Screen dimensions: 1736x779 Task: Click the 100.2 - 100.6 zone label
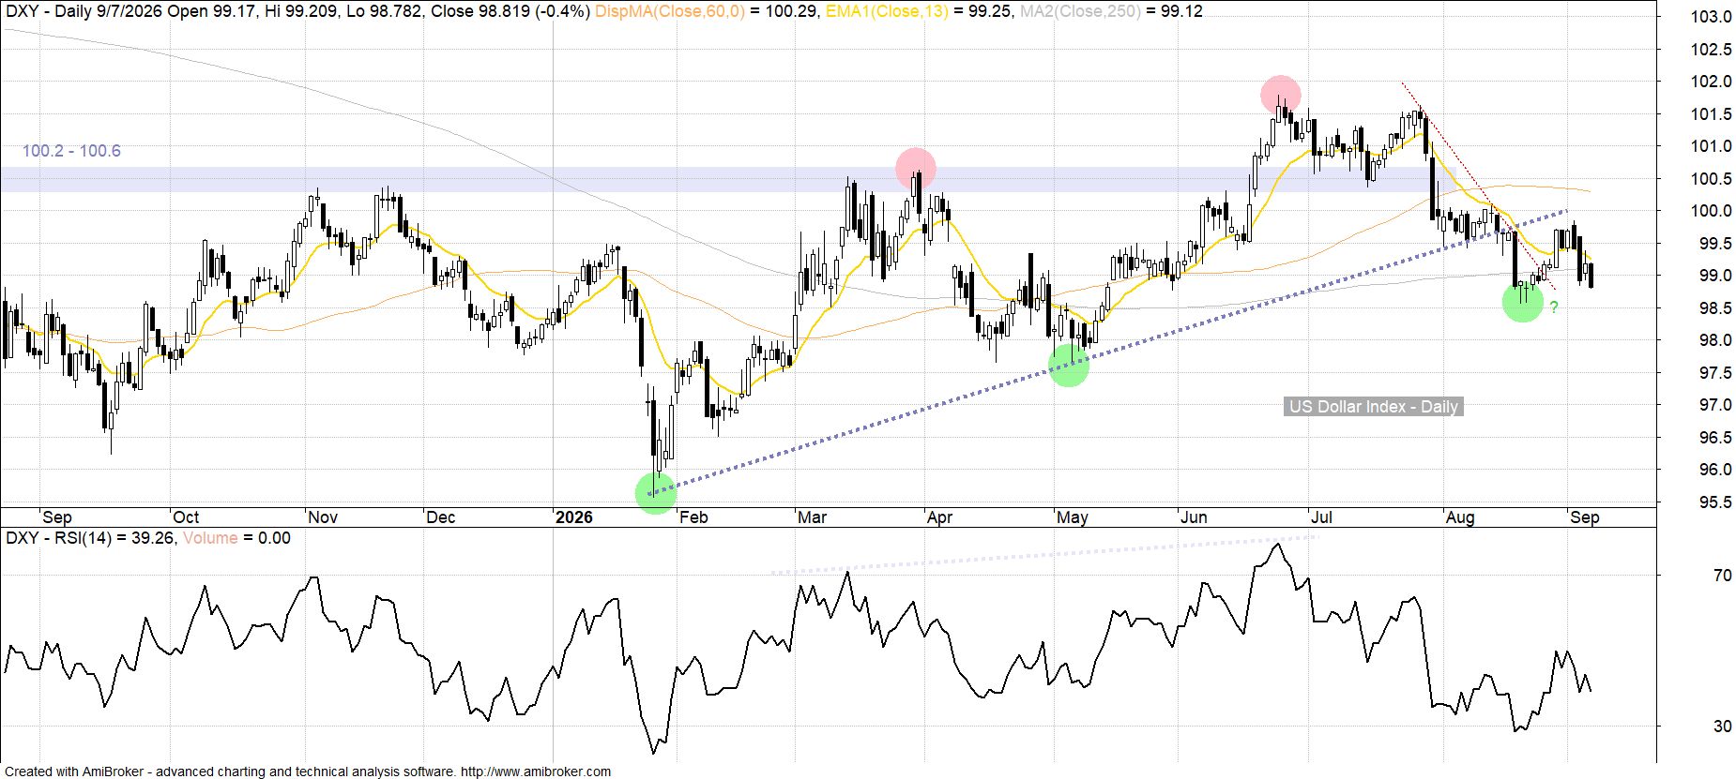[71, 151]
